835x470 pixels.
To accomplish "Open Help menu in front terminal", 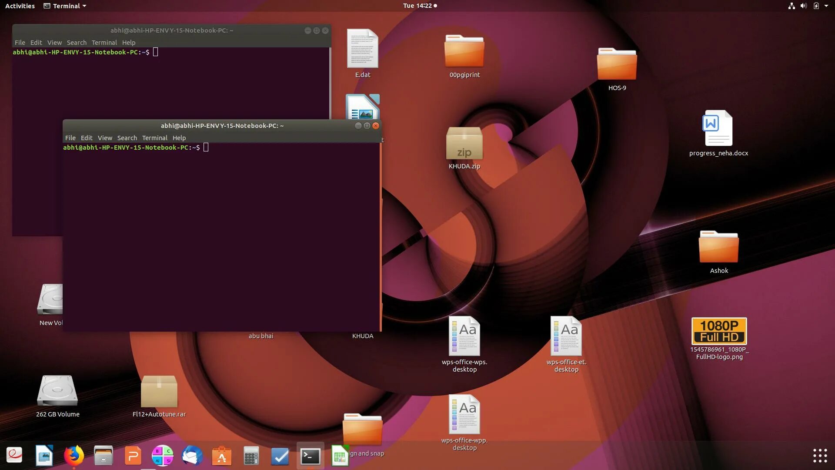I will pyautogui.click(x=179, y=138).
